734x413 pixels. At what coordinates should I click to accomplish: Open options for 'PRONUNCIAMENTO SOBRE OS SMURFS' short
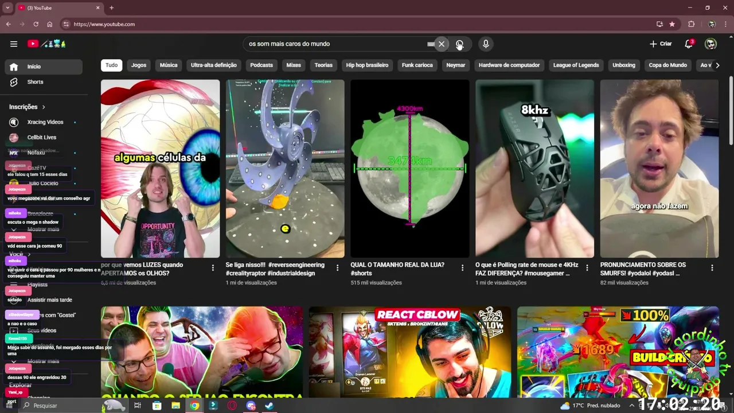click(x=712, y=268)
